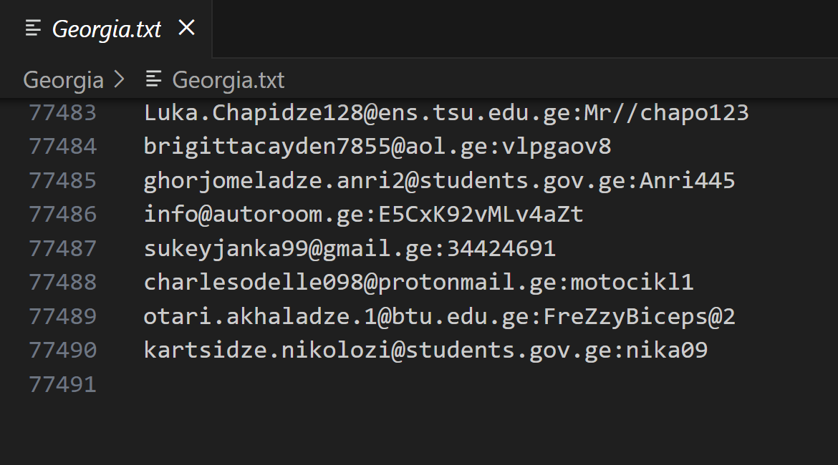838x465 pixels.
Task: Click line number 77490 in gutter
Action: click(62, 350)
